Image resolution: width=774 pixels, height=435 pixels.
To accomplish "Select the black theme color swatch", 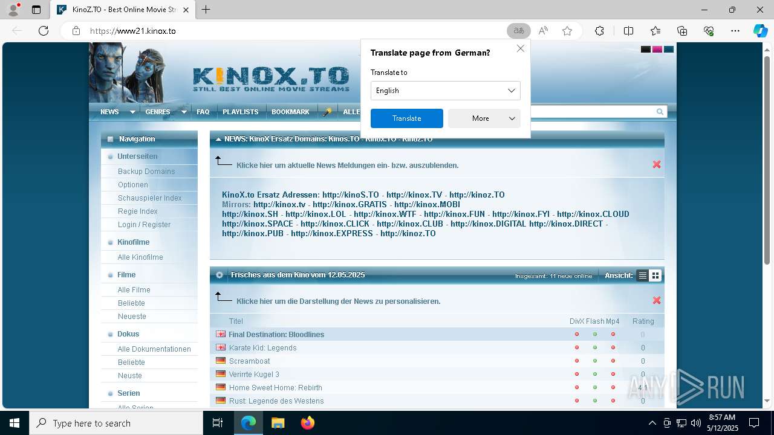I will click(646, 50).
